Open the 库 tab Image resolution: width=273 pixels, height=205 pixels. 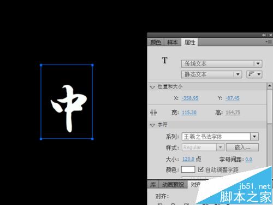(153, 185)
